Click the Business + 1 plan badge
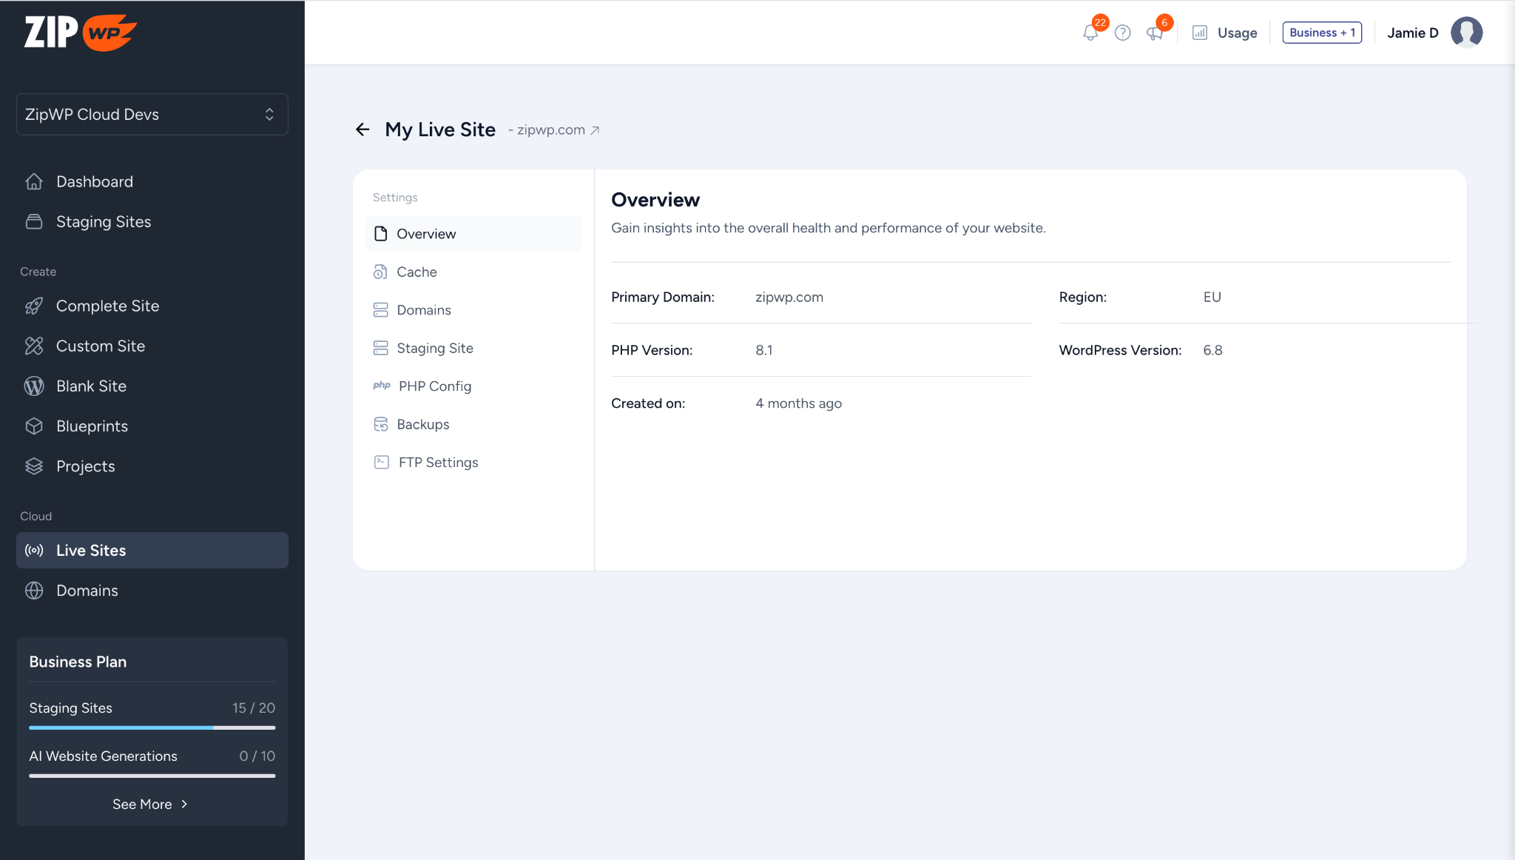 (1322, 33)
